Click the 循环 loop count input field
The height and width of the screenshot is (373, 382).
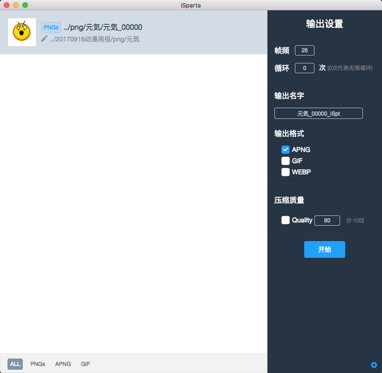(305, 68)
